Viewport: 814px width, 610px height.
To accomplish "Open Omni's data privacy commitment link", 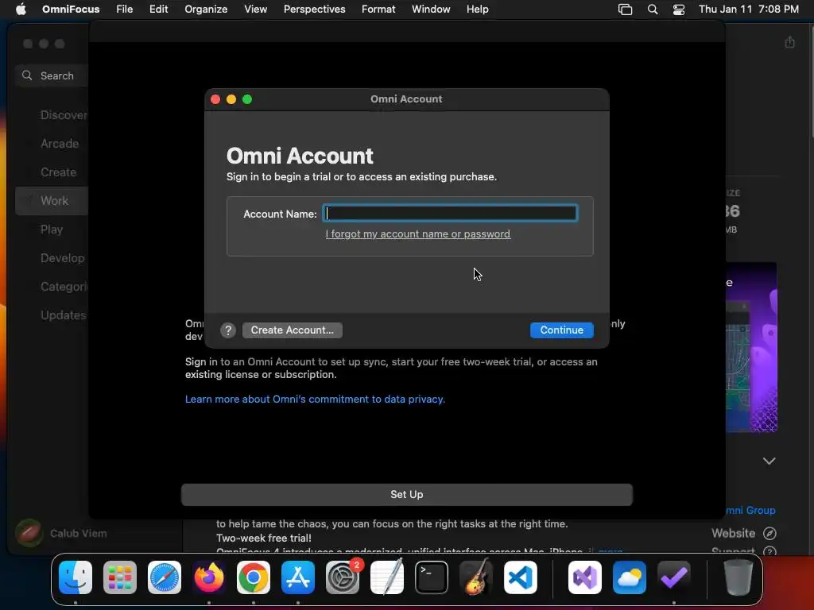I will coord(315,400).
